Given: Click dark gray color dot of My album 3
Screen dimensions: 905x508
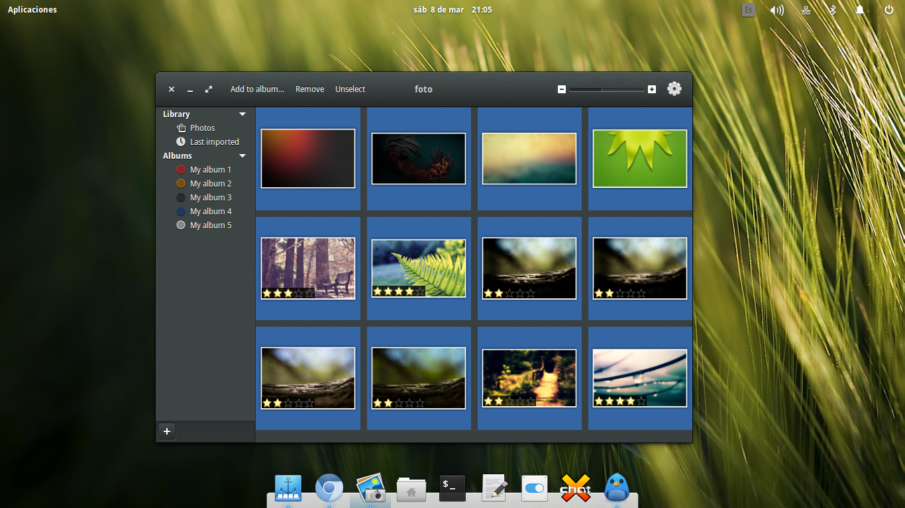Looking at the screenshot, I should click(x=181, y=198).
